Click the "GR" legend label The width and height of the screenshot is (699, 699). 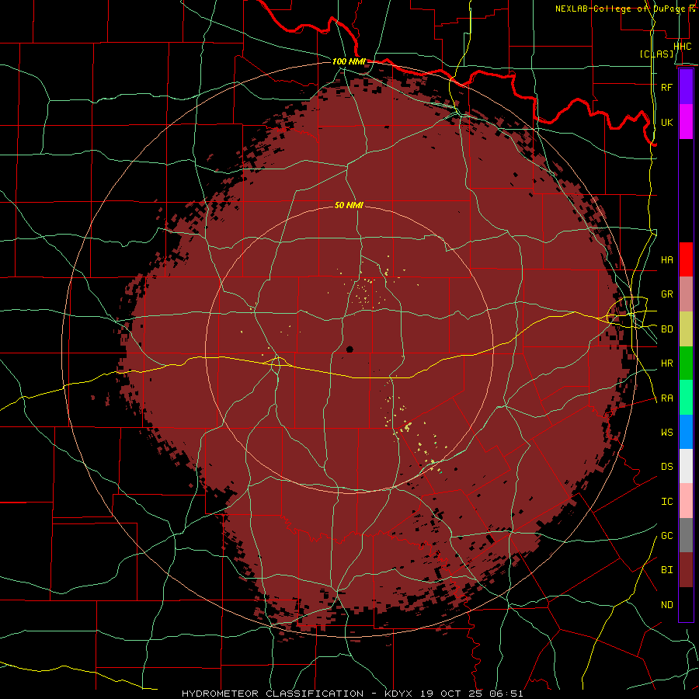(x=666, y=294)
